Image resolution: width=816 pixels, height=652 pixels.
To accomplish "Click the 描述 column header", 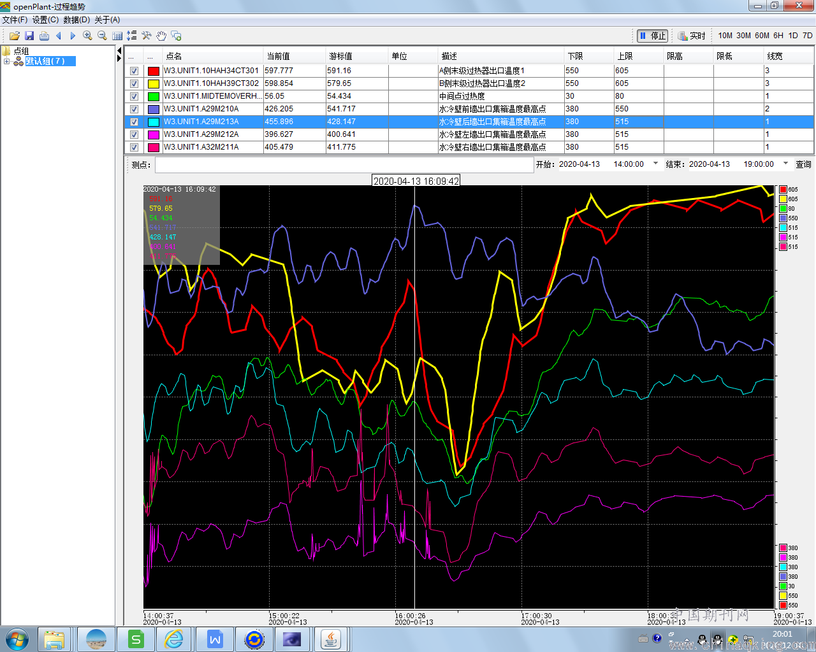I will click(x=501, y=56).
